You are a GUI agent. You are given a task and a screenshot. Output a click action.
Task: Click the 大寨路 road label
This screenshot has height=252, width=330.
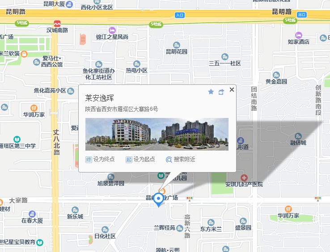click(x=18, y=200)
